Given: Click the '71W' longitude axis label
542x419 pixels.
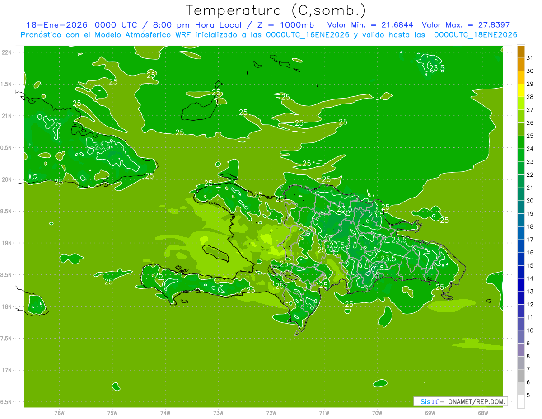Looking at the screenshot, I should [324, 413].
